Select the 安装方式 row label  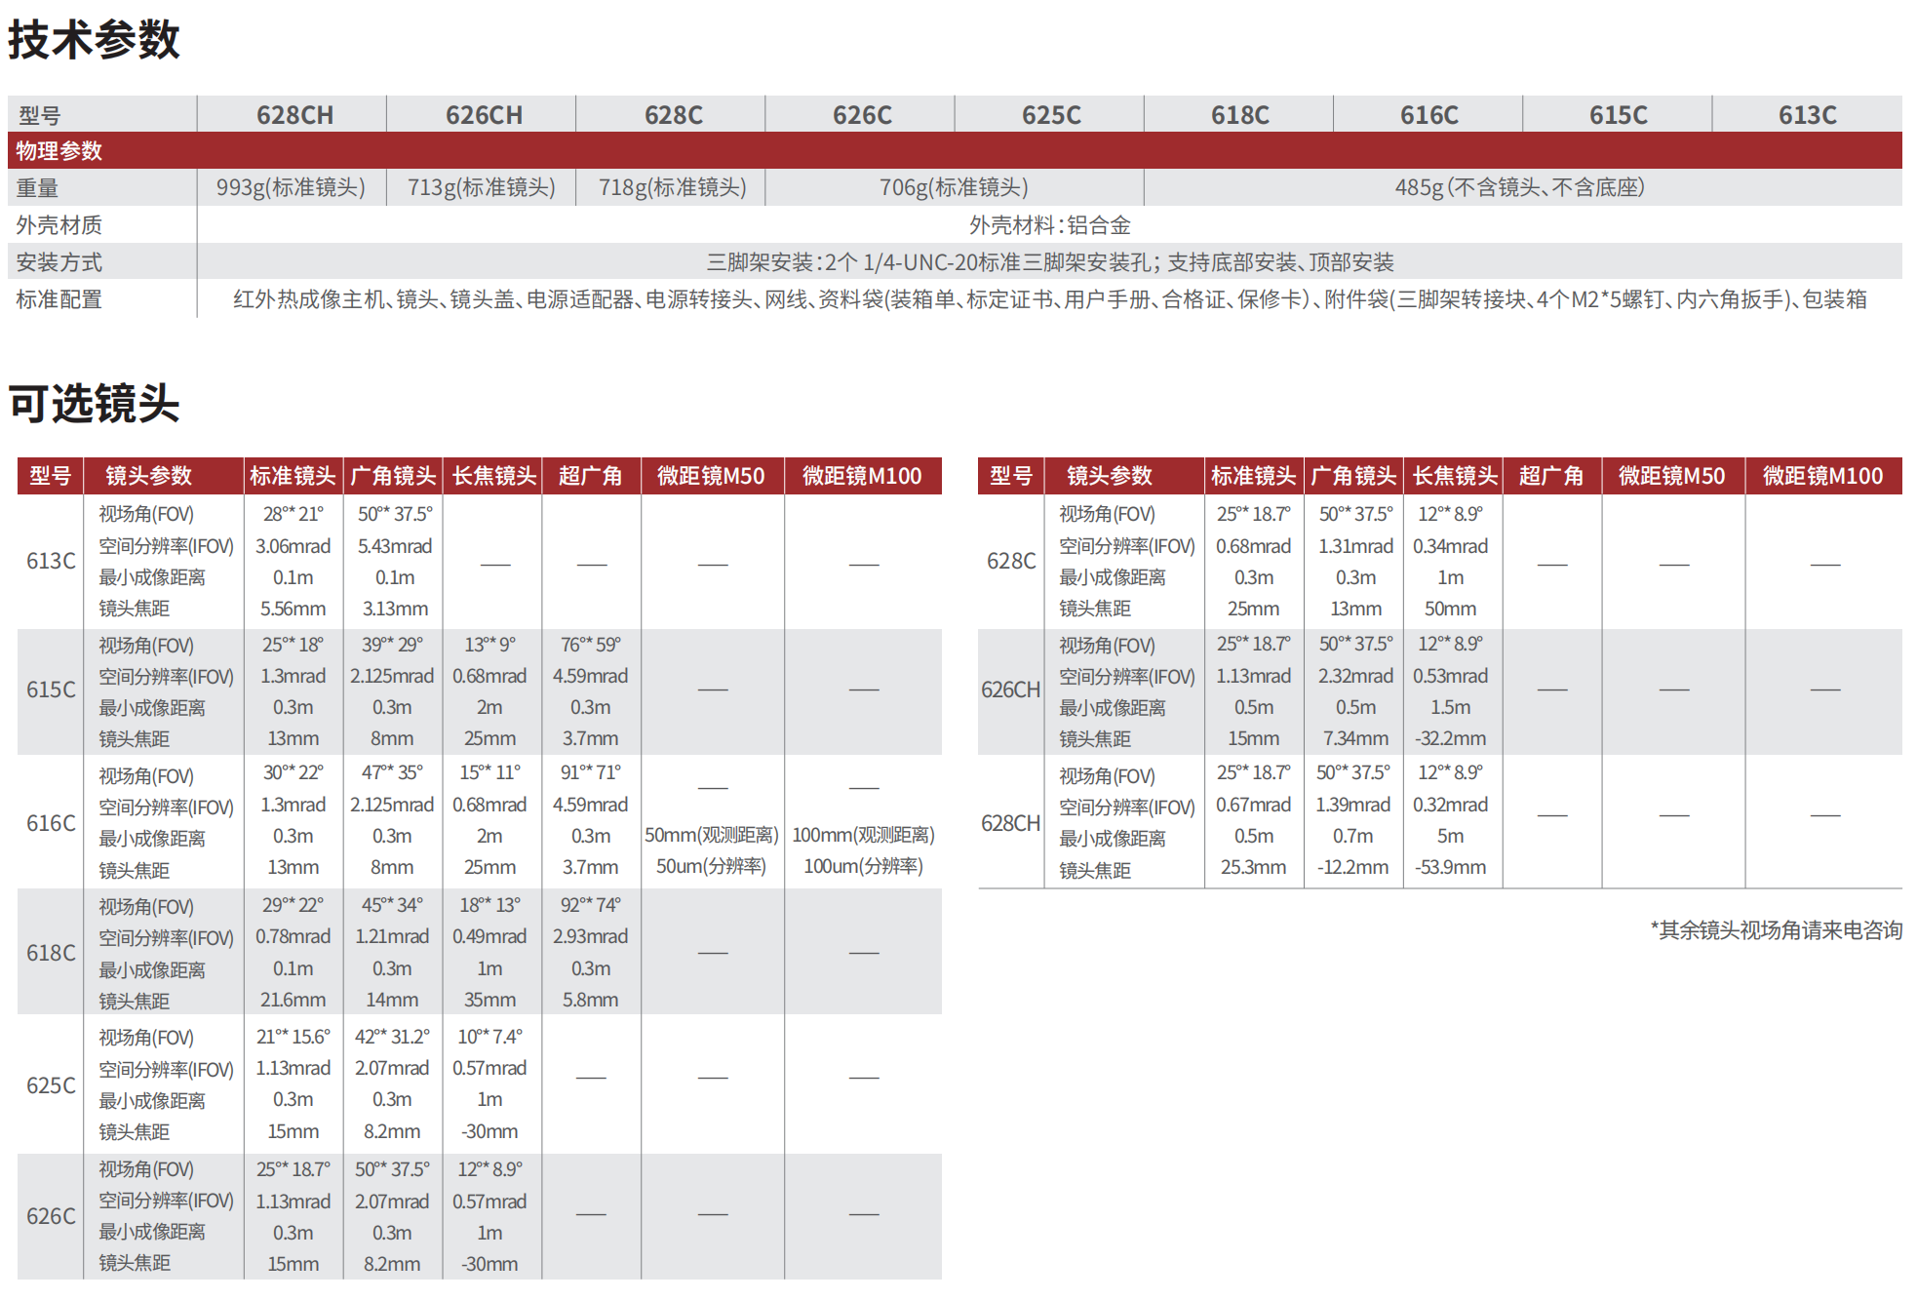59,262
